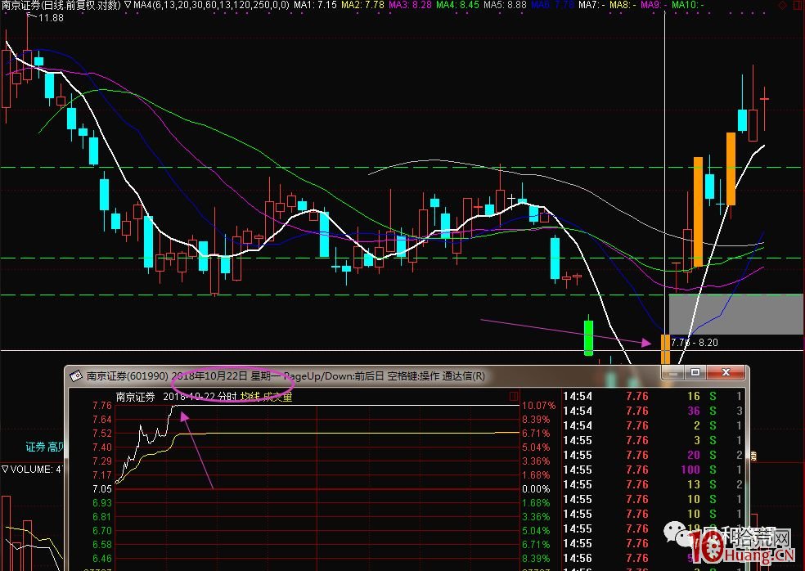This screenshot has width=805, height=571.
Task: Click the 7.64 price axis label
Action: [101, 420]
